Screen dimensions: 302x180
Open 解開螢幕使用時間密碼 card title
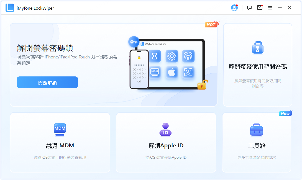(258, 67)
